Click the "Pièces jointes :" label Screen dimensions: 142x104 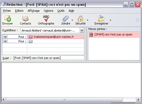98,29
